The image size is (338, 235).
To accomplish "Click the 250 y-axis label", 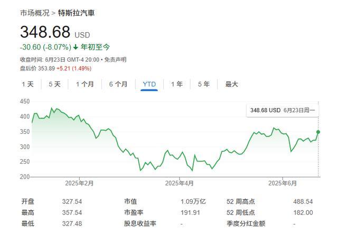I will 25,162.
